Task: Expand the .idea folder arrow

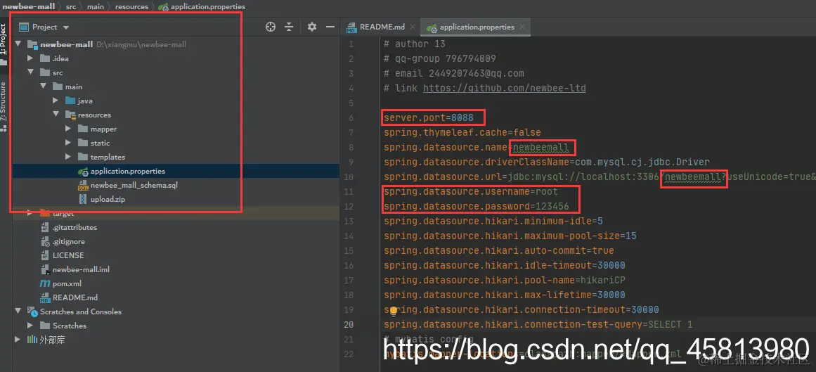Action: [x=31, y=58]
